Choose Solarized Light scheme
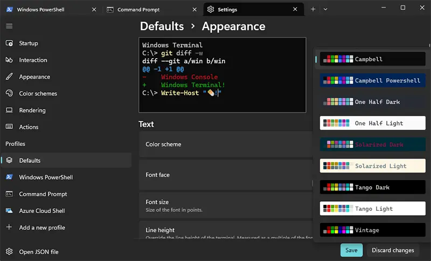 point(372,166)
